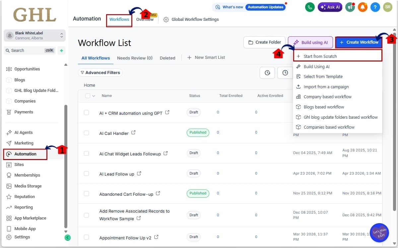Check the Abandoned Cart Follow-up row
The image size is (398, 248).
(x=86, y=194)
